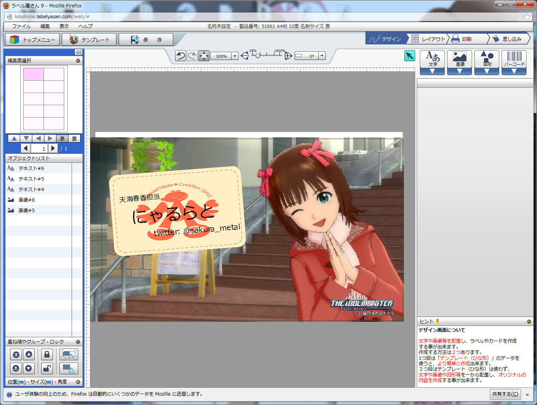Screen dimensions: 537x405
Task: Move the object one layer forward
Action: [x=29, y=354]
